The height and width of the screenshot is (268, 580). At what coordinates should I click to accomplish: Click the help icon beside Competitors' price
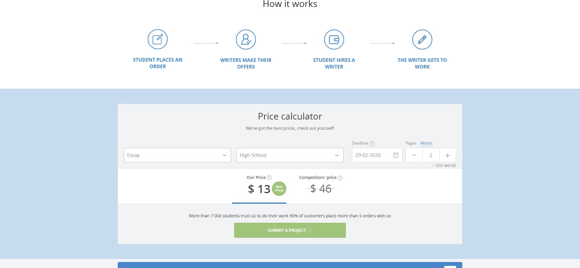point(340,178)
